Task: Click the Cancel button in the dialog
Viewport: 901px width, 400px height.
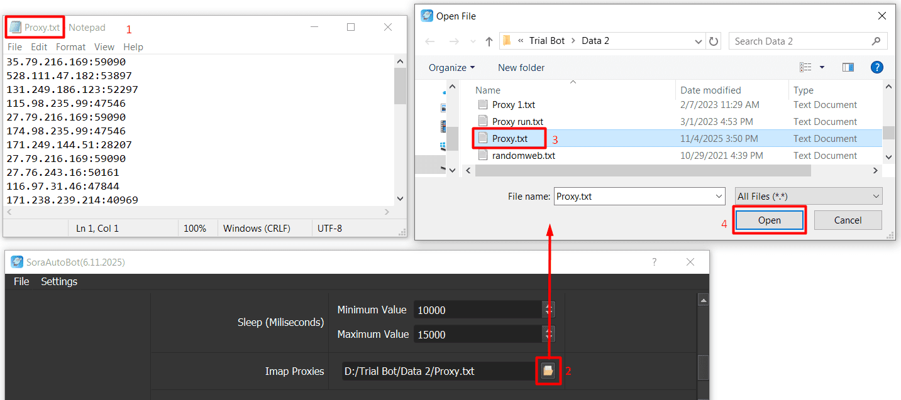Action: pos(848,220)
